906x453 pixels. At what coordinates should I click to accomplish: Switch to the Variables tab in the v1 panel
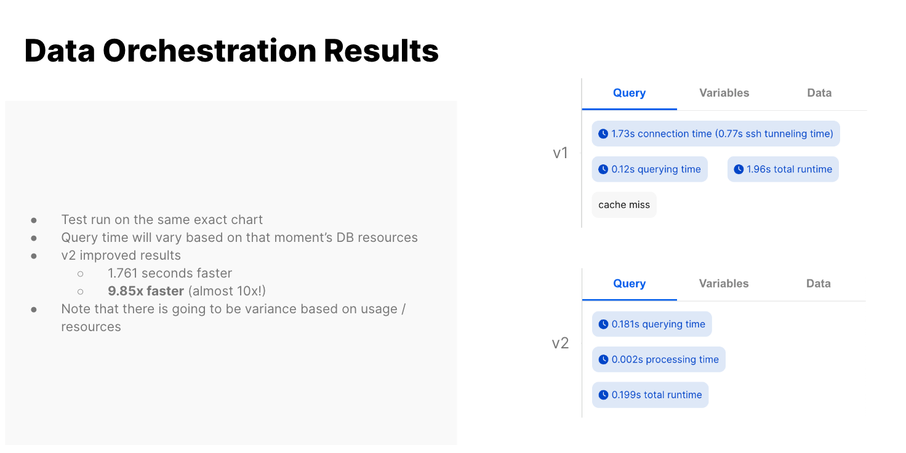click(724, 92)
